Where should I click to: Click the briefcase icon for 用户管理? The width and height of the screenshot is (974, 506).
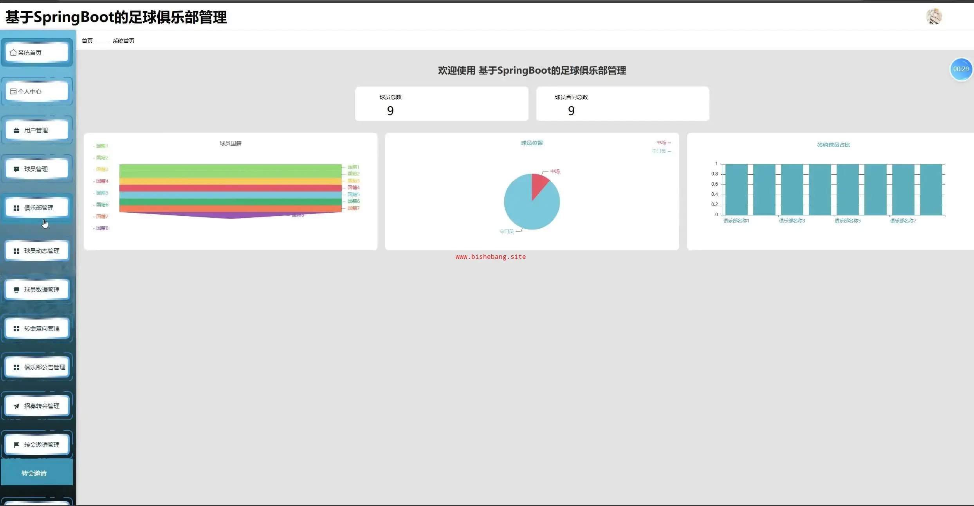(16, 130)
